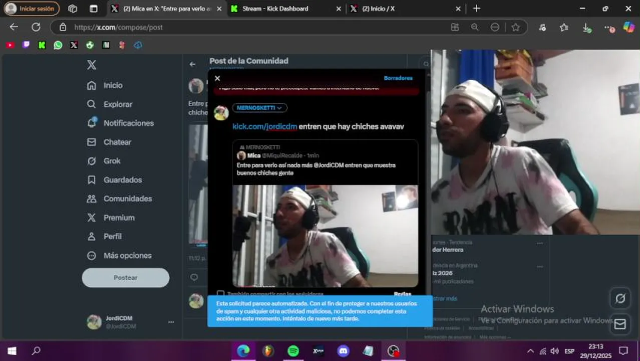Viewport: 640px width, 361px height.
Task: Open the Twitch bookmark in favorites bar
Action: [x=26, y=45]
